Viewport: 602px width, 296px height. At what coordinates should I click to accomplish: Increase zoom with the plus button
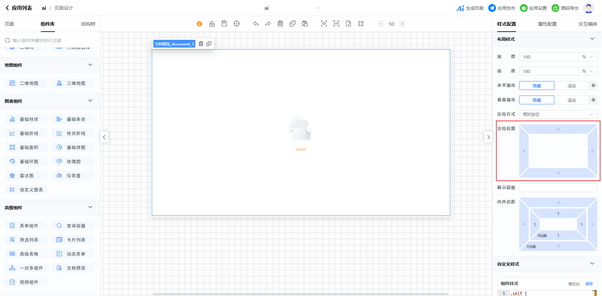pos(402,24)
